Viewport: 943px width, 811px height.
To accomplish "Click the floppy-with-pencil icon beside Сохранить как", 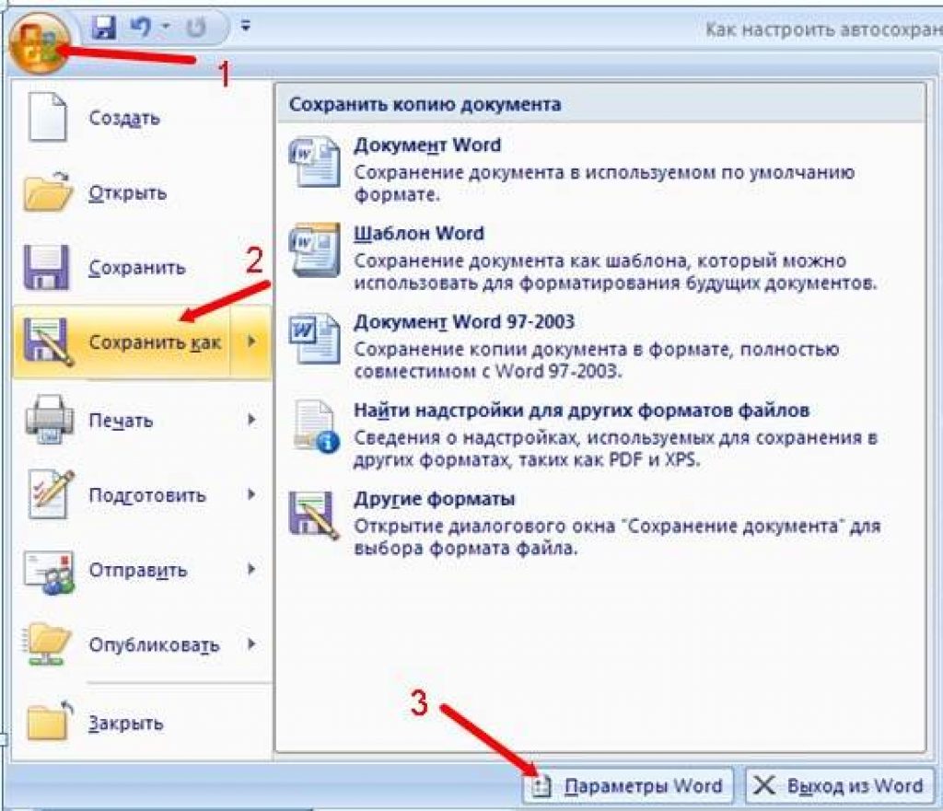I will pyautogui.click(x=48, y=342).
